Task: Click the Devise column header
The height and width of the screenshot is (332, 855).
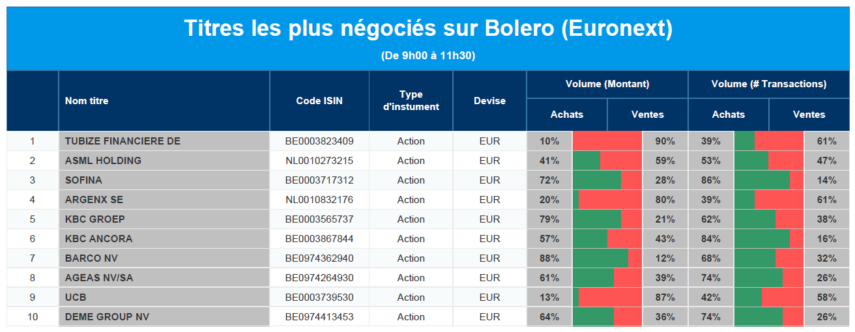Action: pyautogui.click(x=489, y=101)
